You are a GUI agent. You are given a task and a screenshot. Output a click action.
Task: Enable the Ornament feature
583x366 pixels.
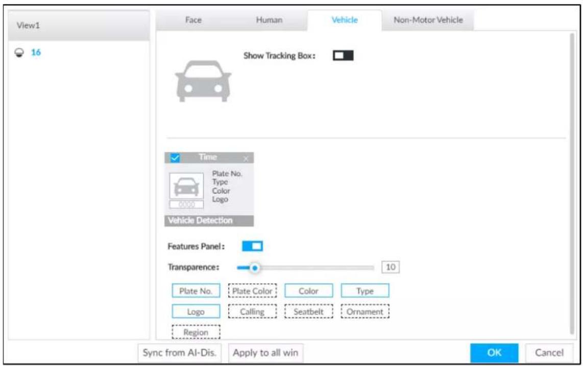(x=365, y=312)
